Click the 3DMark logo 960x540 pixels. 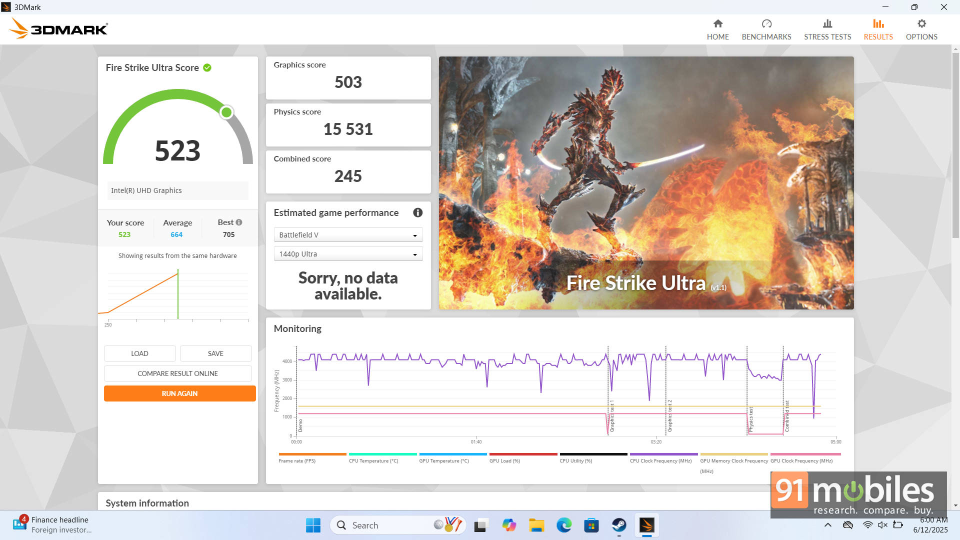58,28
